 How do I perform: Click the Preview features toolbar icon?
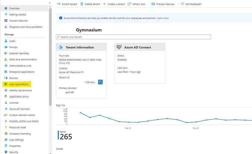click(x=153, y=4)
